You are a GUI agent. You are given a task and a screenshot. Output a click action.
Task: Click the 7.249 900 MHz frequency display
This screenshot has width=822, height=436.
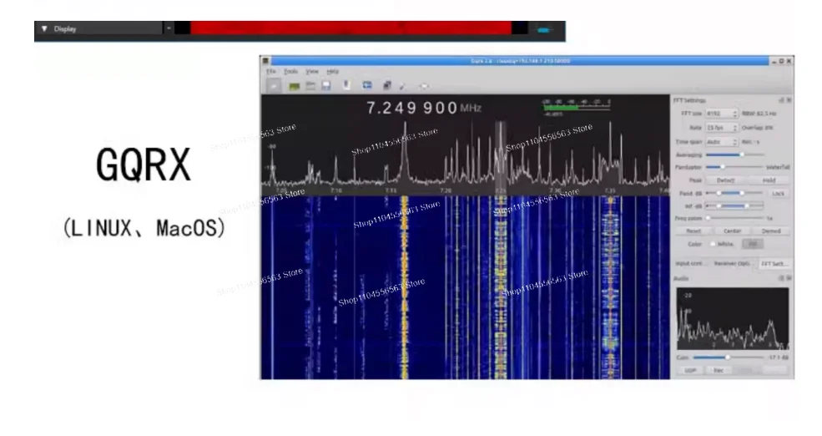tap(424, 108)
